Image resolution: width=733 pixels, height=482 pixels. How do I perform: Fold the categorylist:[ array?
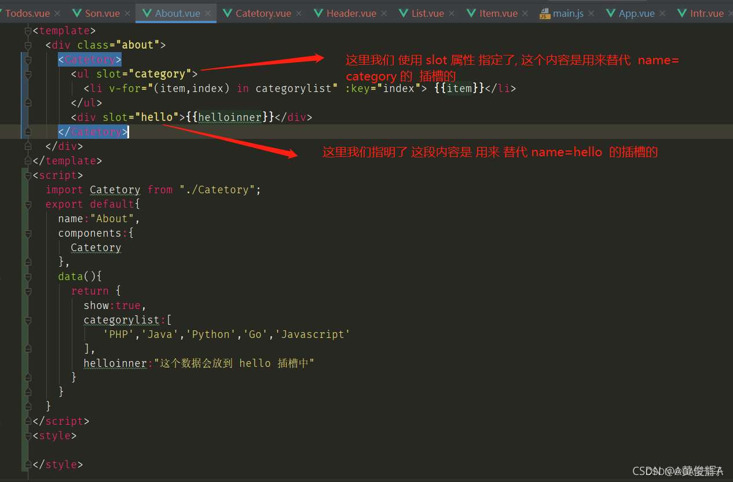28,320
